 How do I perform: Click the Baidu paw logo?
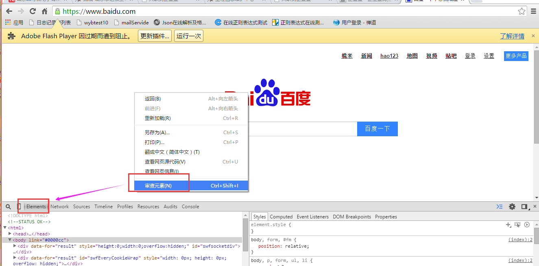coord(267,92)
